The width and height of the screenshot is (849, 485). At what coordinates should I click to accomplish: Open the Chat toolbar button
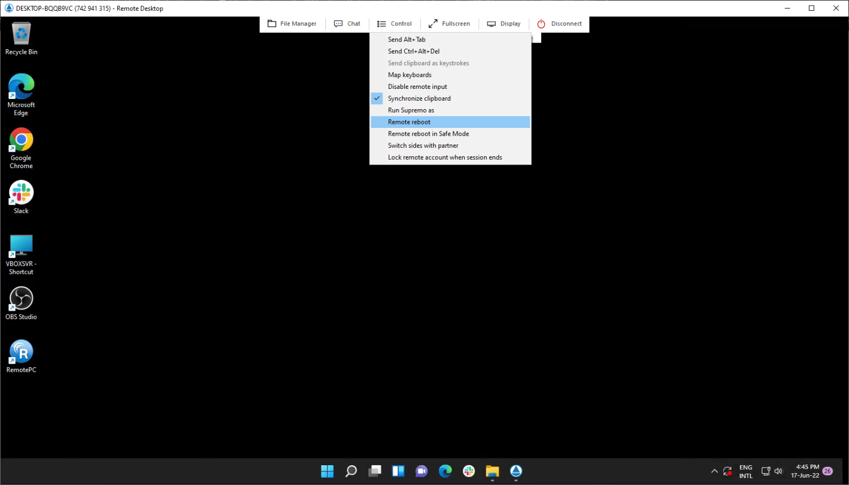(347, 24)
